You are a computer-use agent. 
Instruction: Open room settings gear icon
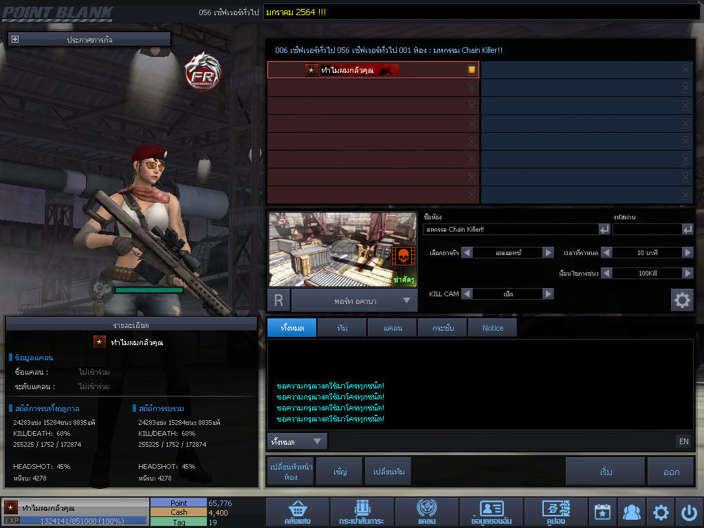point(682,300)
